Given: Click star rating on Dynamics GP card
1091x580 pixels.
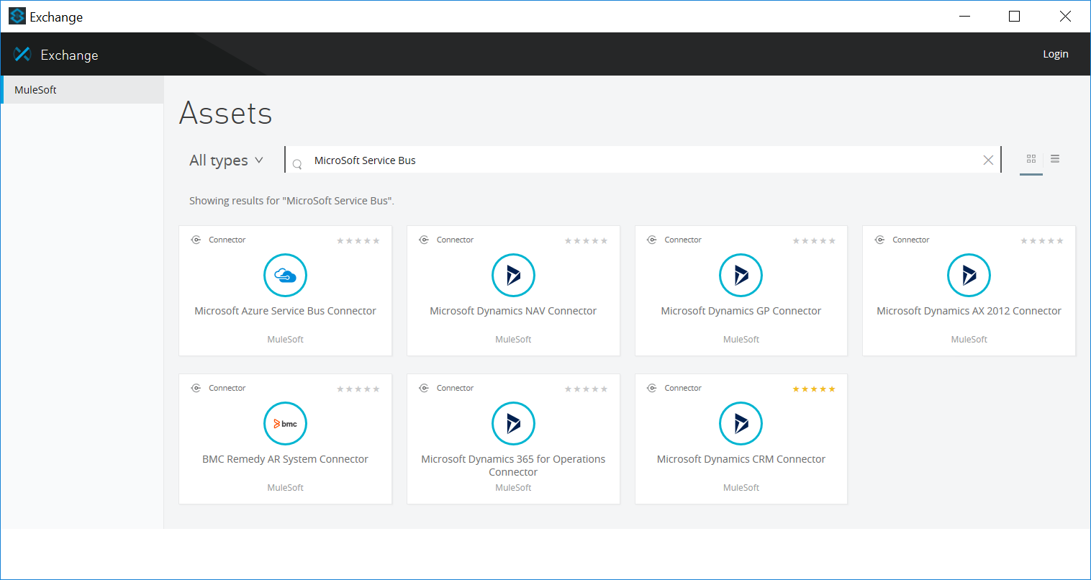Looking at the screenshot, I should [x=814, y=241].
